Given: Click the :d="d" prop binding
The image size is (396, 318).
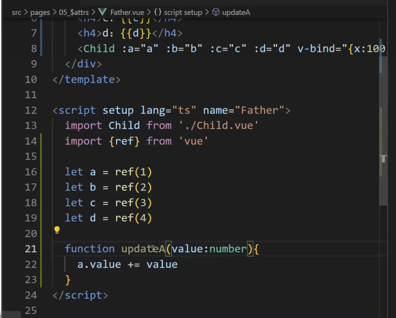Looking at the screenshot, I should pos(272,49).
